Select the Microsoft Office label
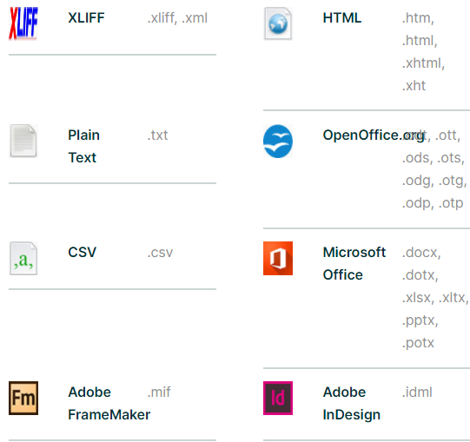The width and height of the screenshot is (470, 442). pos(354,263)
